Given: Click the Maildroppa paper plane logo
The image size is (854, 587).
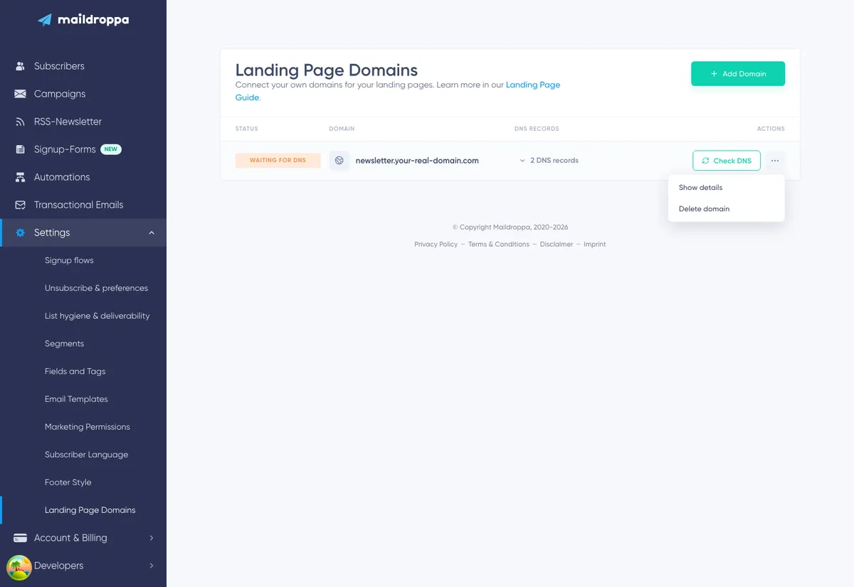Looking at the screenshot, I should 45,20.
